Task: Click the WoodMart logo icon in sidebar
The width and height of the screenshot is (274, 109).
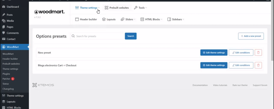Action: [4, 47]
